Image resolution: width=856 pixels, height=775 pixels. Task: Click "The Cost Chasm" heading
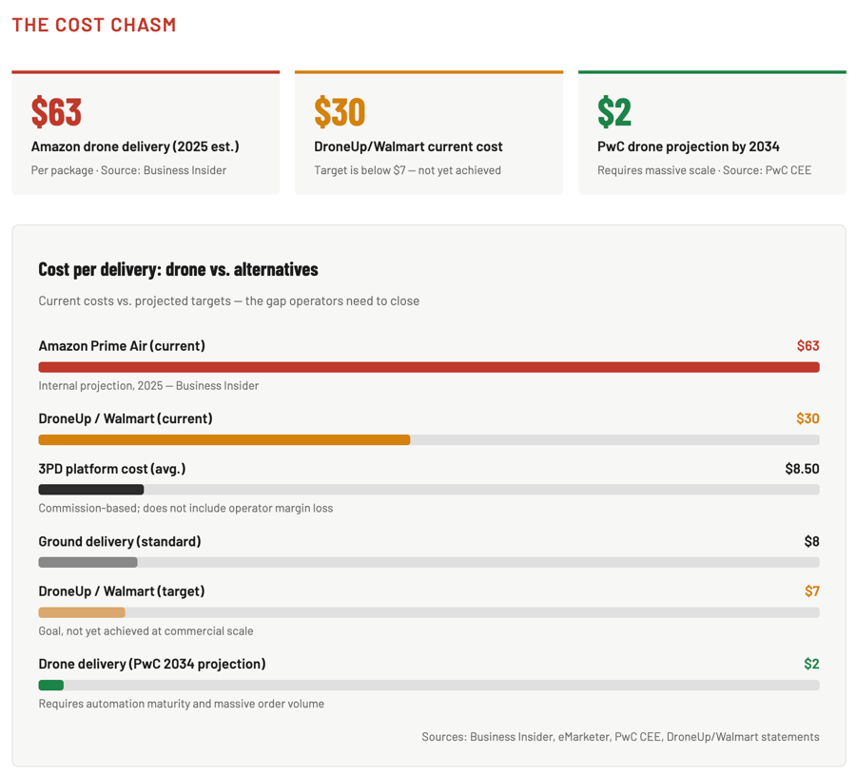(x=94, y=25)
